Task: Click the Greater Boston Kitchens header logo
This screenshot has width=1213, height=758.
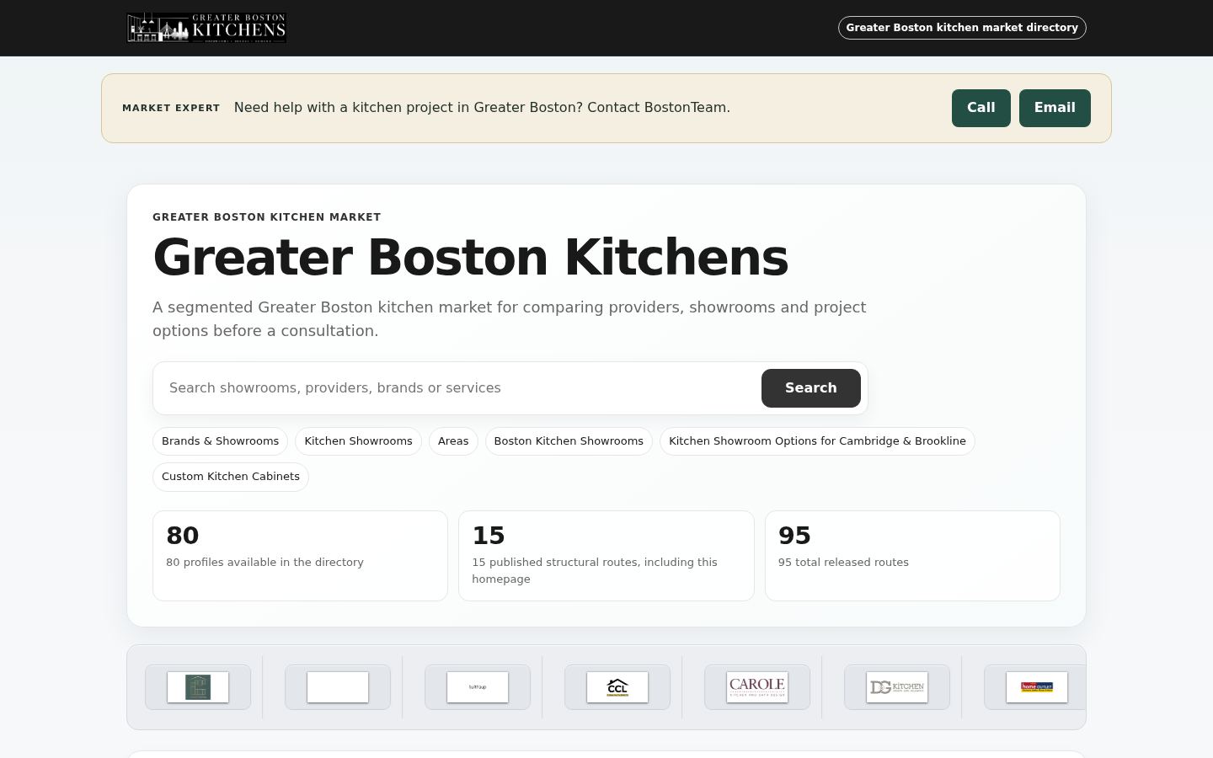Action: pyautogui.click(x=206, y=28)
